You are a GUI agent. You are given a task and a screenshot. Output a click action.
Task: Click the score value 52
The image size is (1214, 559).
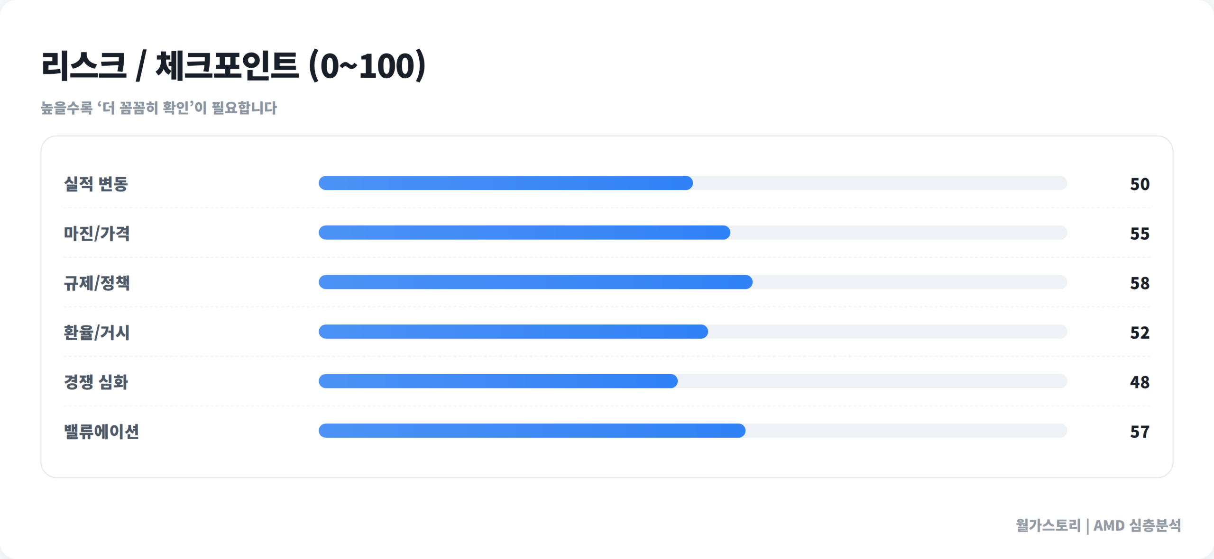point(1140,333)
